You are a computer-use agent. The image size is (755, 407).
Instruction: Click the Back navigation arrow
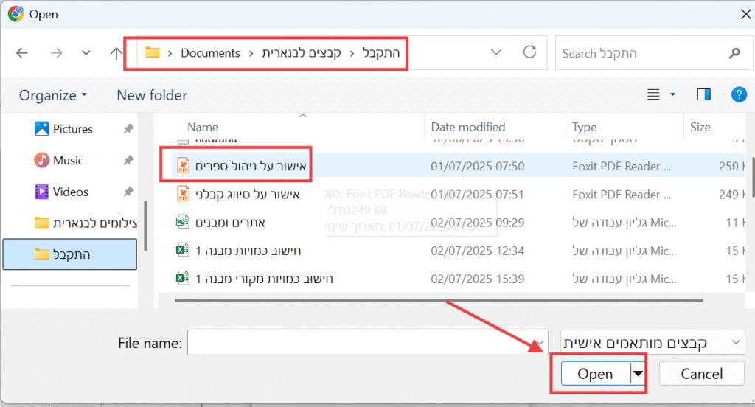[22, 53]
